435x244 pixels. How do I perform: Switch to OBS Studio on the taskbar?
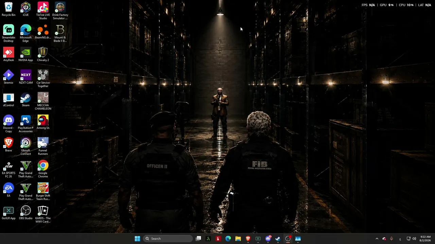click(288, 239)
